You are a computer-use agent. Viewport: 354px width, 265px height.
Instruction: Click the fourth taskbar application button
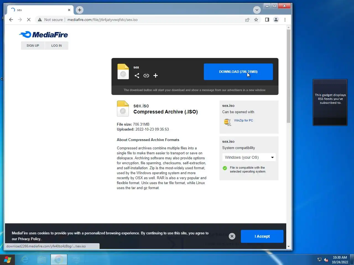click(76, 259)
